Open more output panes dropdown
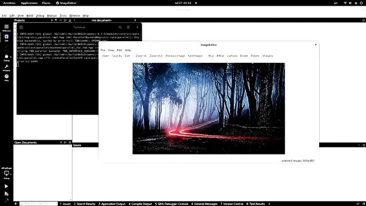Screen dimensions: 366x206 pyautogui.click(x=269, y=204)
